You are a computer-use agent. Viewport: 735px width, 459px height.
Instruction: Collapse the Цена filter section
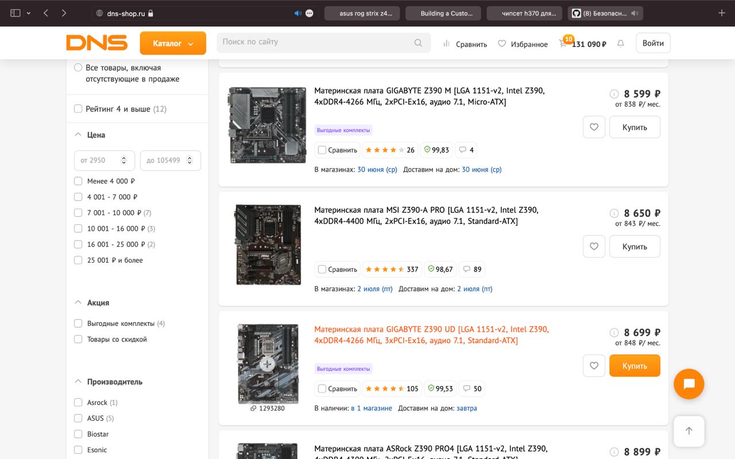[x=78, y=134]
